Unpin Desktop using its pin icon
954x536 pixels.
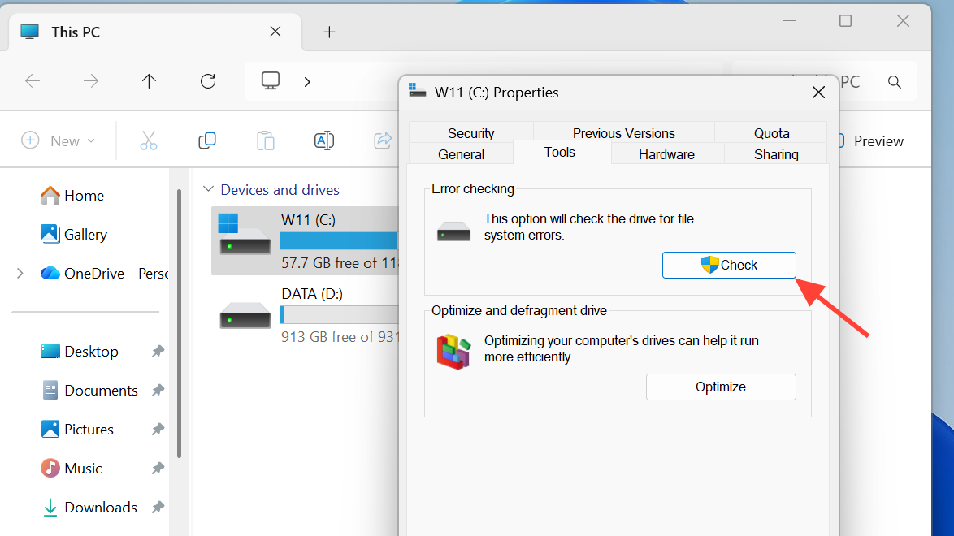(x=158, y=351)
